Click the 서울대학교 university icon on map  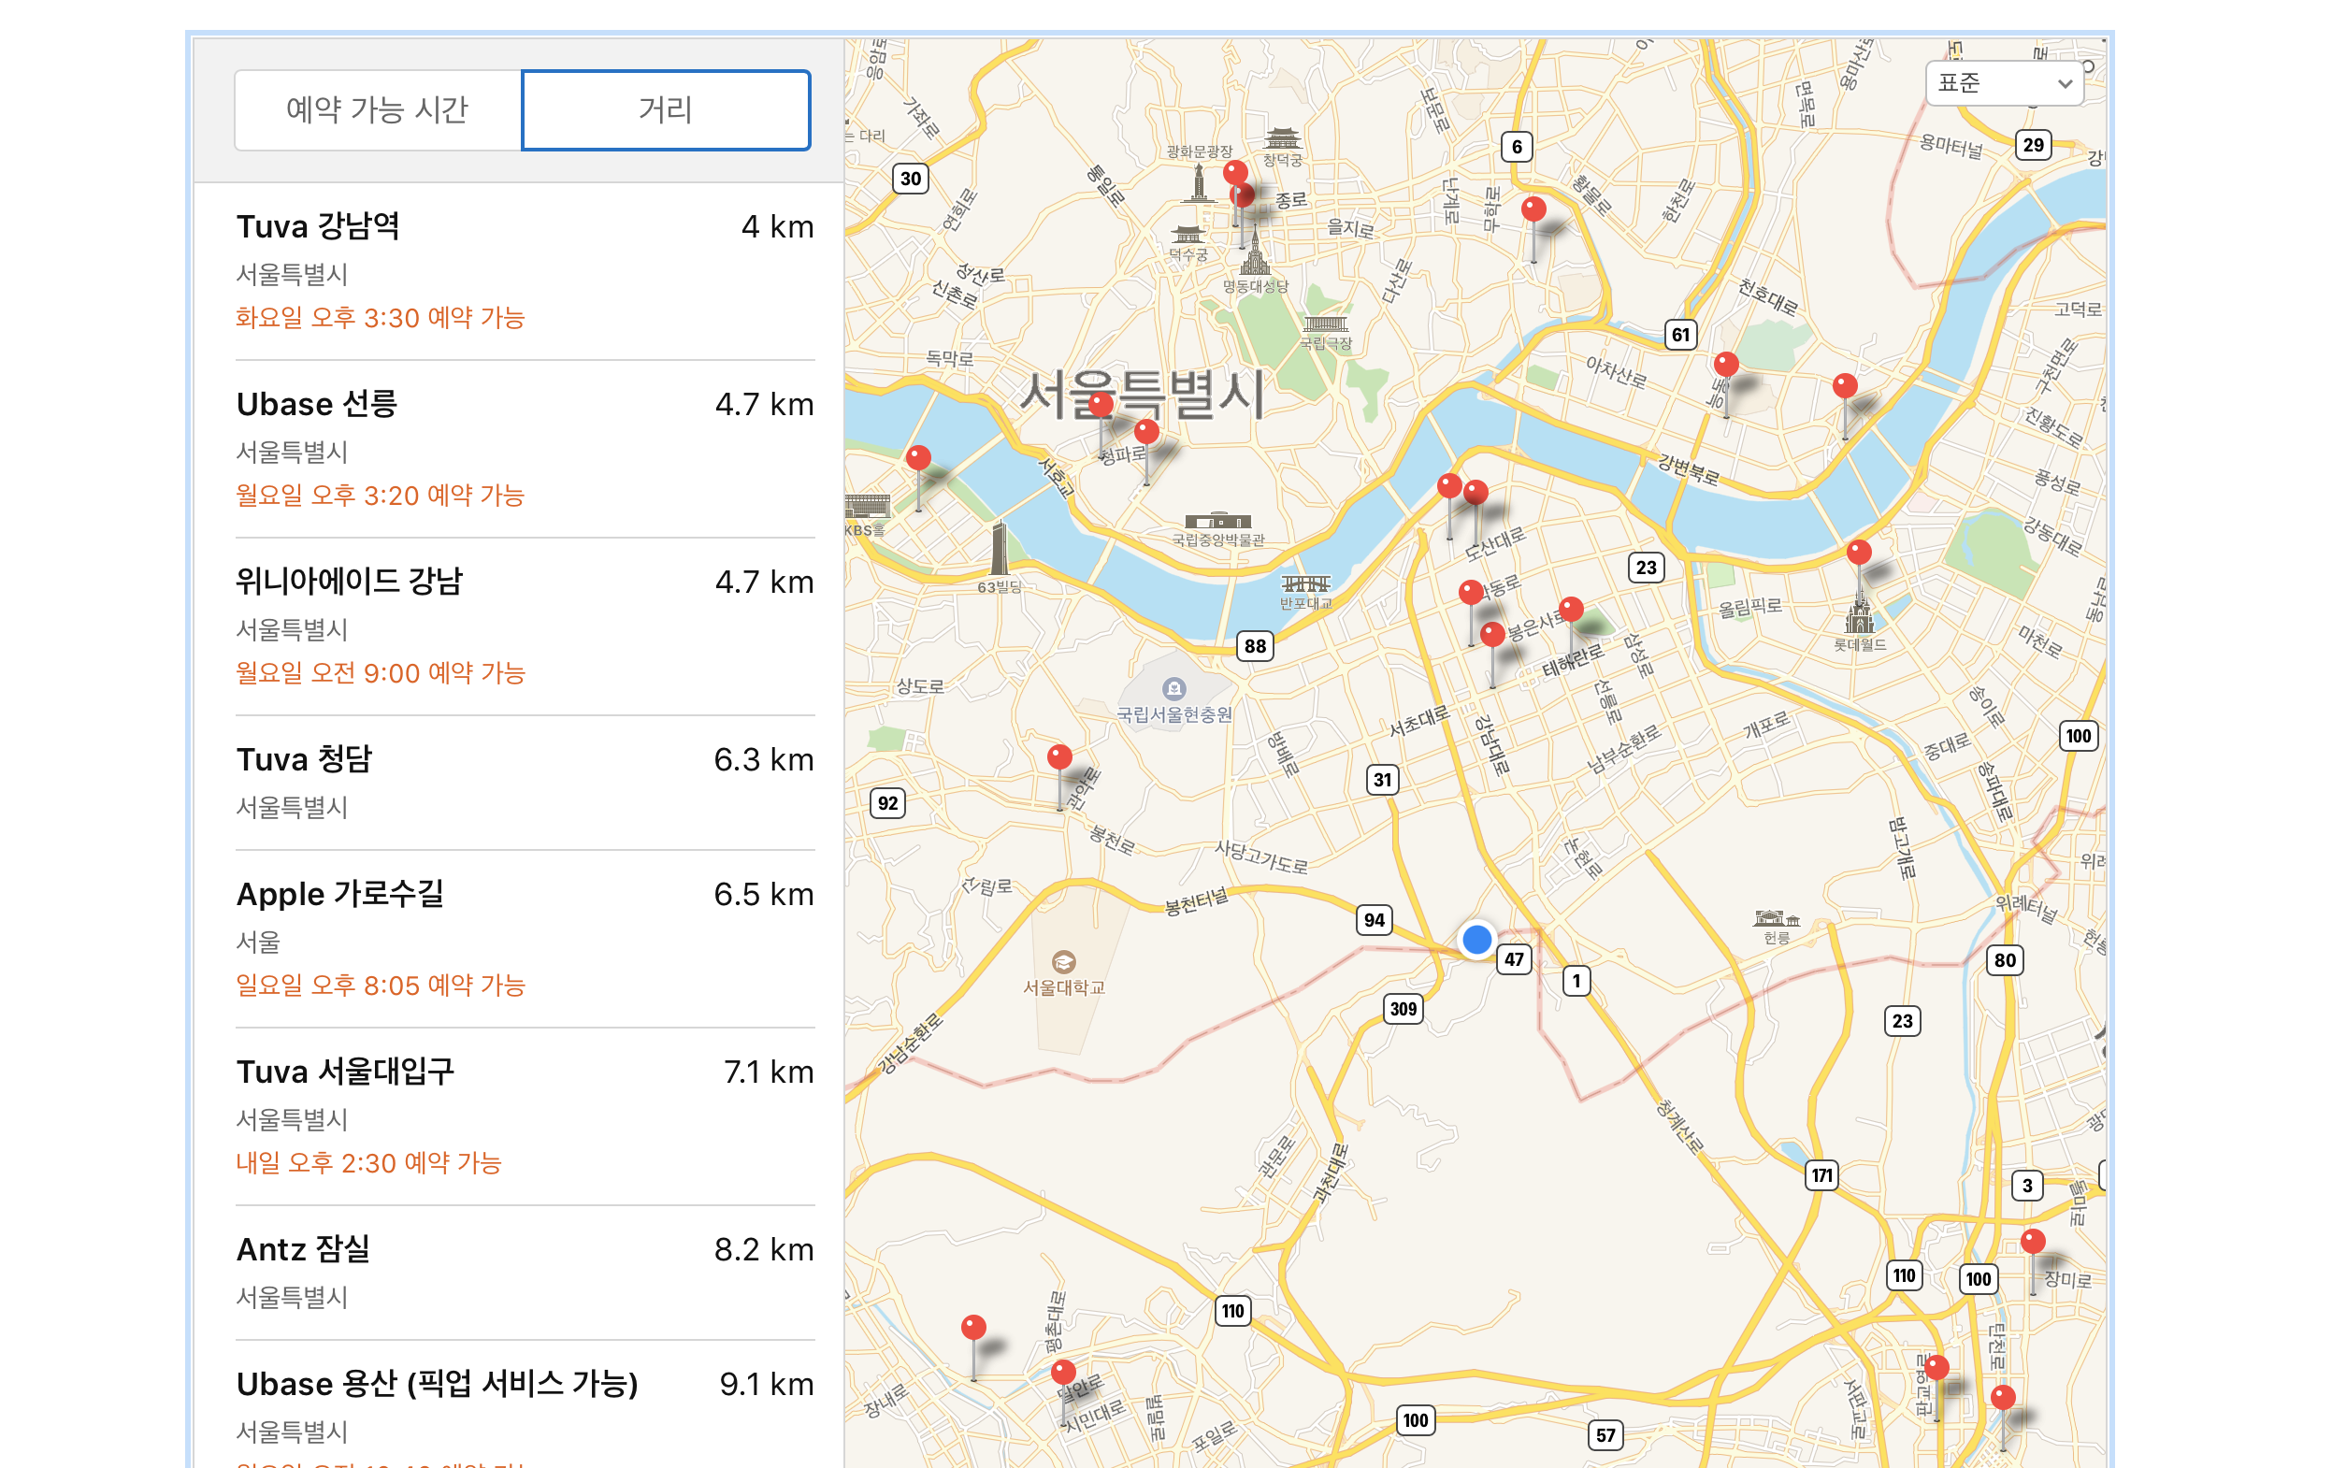[x=1063, y=961]
